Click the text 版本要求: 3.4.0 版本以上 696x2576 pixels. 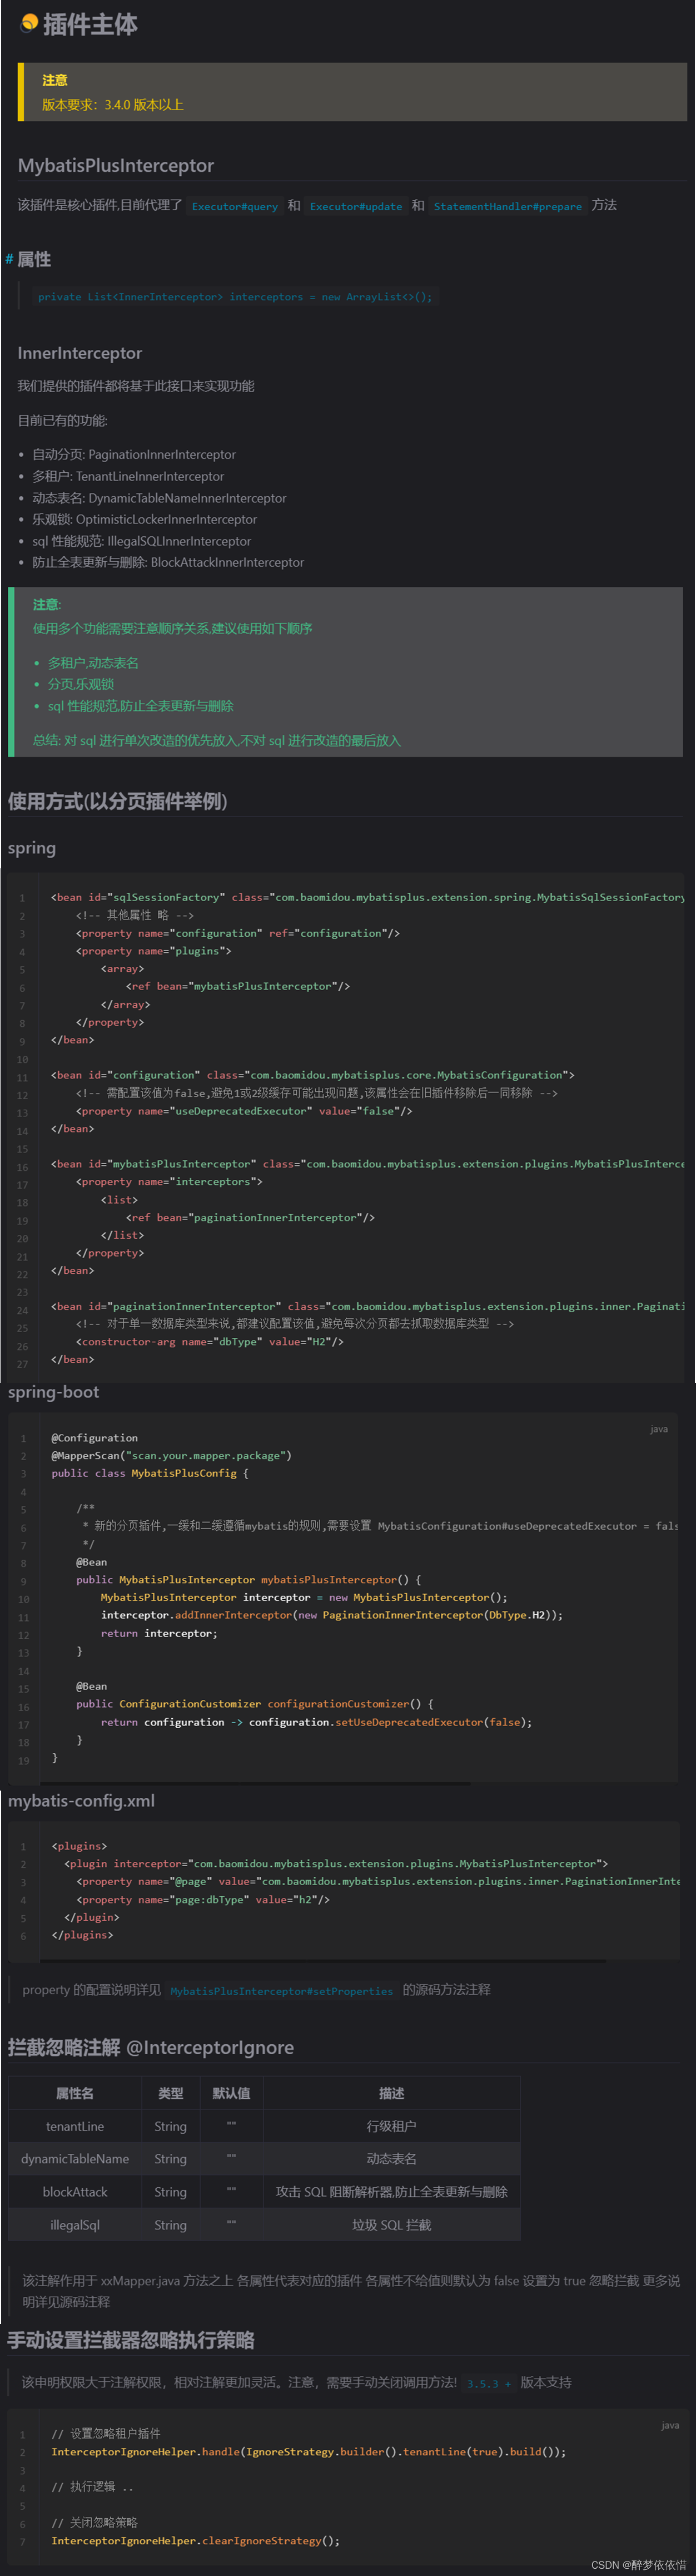pyautogui.click(x=113, y=104)
